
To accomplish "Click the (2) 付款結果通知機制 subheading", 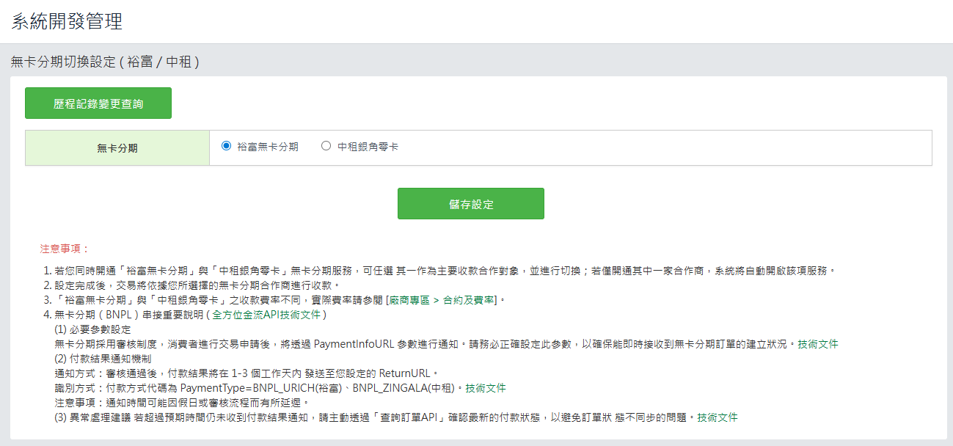I will click(103, 359).
